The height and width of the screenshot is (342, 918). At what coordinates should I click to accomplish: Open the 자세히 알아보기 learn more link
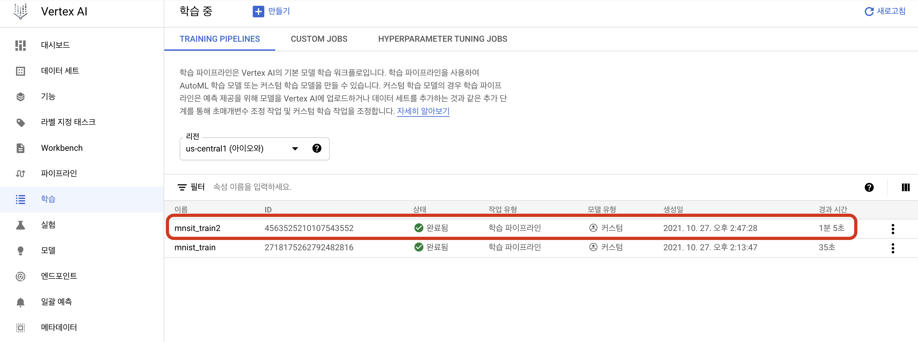coord(423,111)
